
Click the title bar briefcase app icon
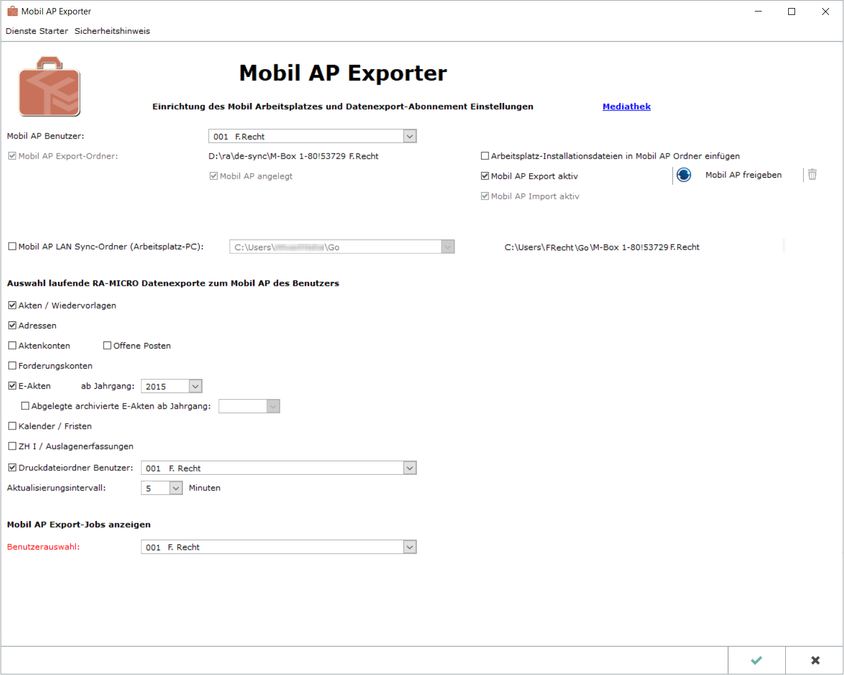pyautogui.click(x=13, y=11)
